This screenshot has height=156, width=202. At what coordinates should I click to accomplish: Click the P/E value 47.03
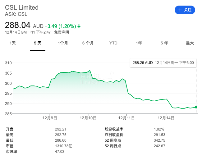[x=60, y=151]
